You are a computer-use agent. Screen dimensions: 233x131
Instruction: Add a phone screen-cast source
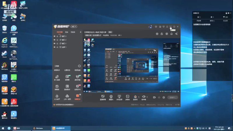point(119,98)
